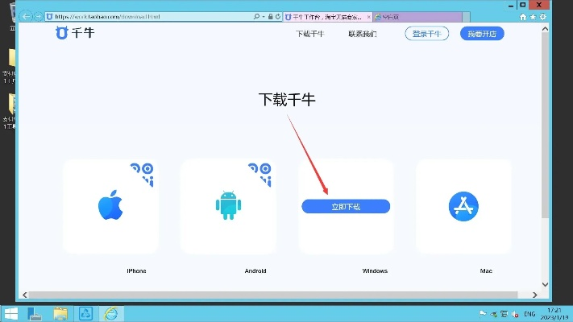The width and height of the screenshot is (573, 322).
Task: Click the Android robot icon
Action: (x=228, y=207)
